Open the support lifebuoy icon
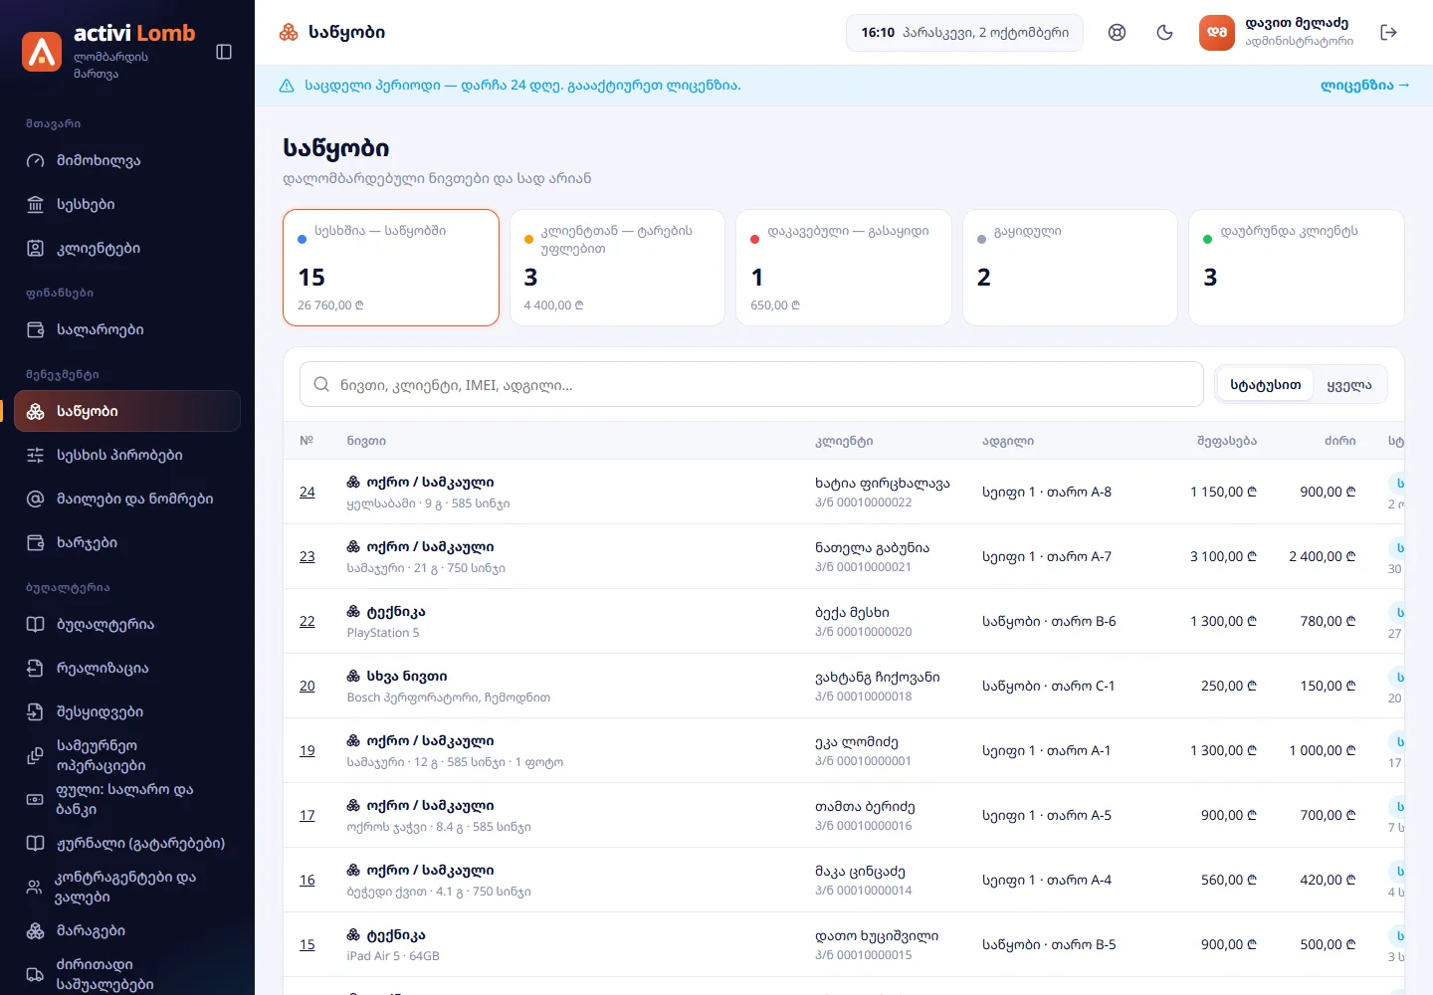The image size is (1433, 995). [x=1118, y=33]
